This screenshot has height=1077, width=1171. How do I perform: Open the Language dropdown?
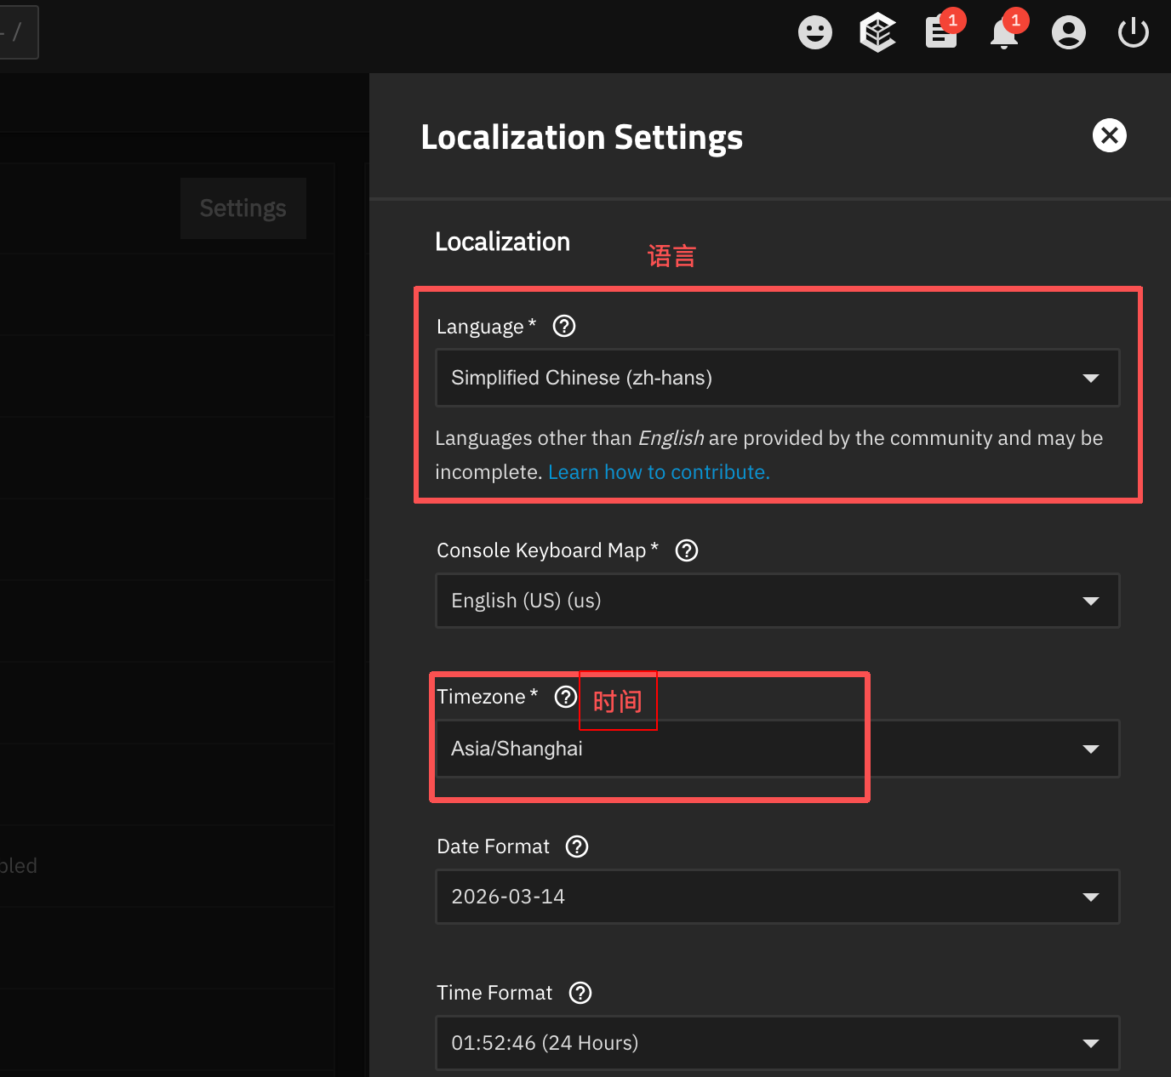pyautogui.click(x=777, y=378)
